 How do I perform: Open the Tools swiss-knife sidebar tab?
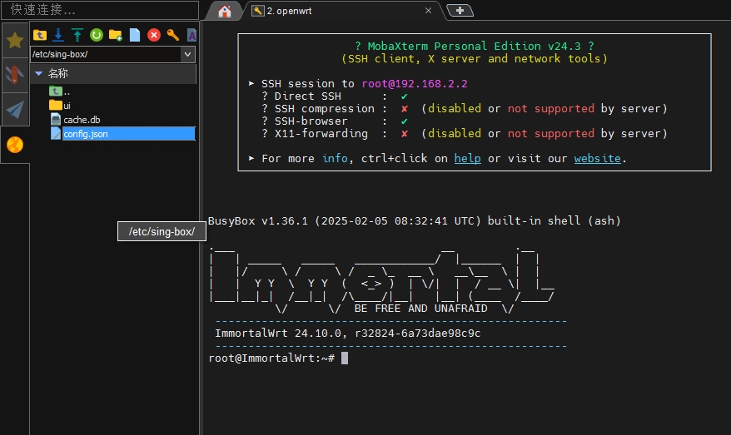(x=15, y=75)
